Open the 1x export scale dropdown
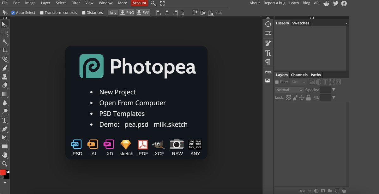Image resolution: width=379 pixels, height=194 pixels. point(113,13)
